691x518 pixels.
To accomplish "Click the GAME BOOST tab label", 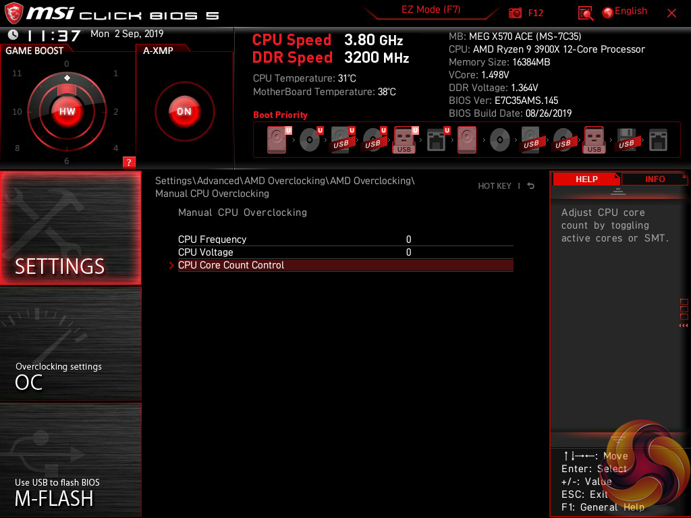I will pyautogui.click(x=34, y=51).
